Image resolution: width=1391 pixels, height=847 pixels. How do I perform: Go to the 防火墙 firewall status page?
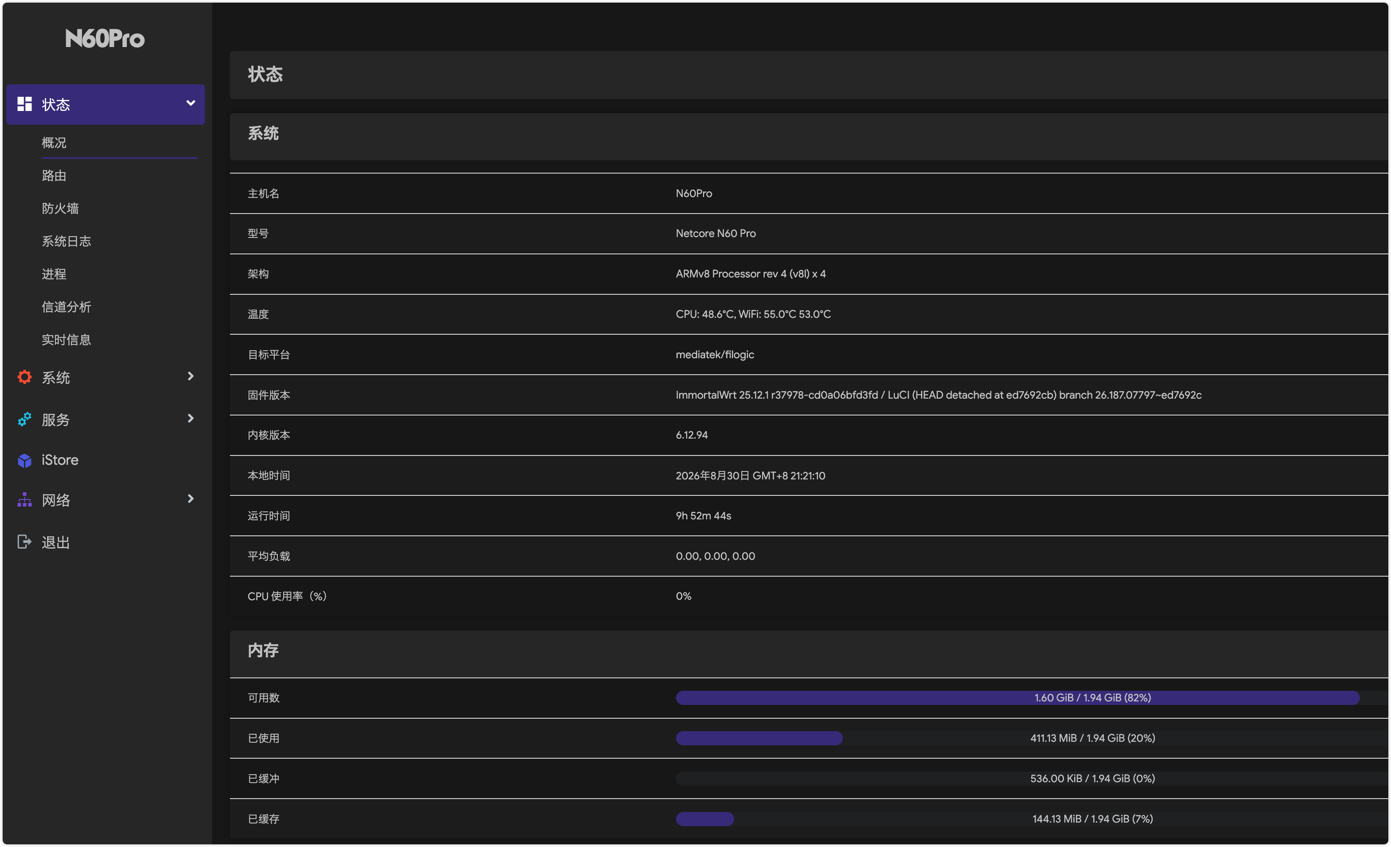60,208
